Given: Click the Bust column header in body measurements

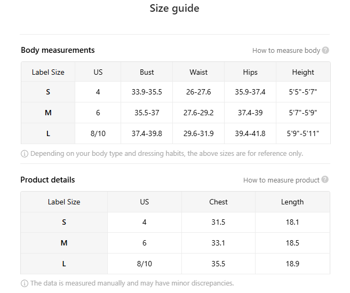Looking at the screenshot, I should 147,72.
